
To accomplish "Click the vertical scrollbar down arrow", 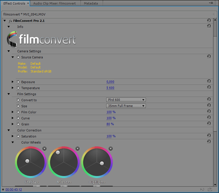I will click(x=215, y=185).
